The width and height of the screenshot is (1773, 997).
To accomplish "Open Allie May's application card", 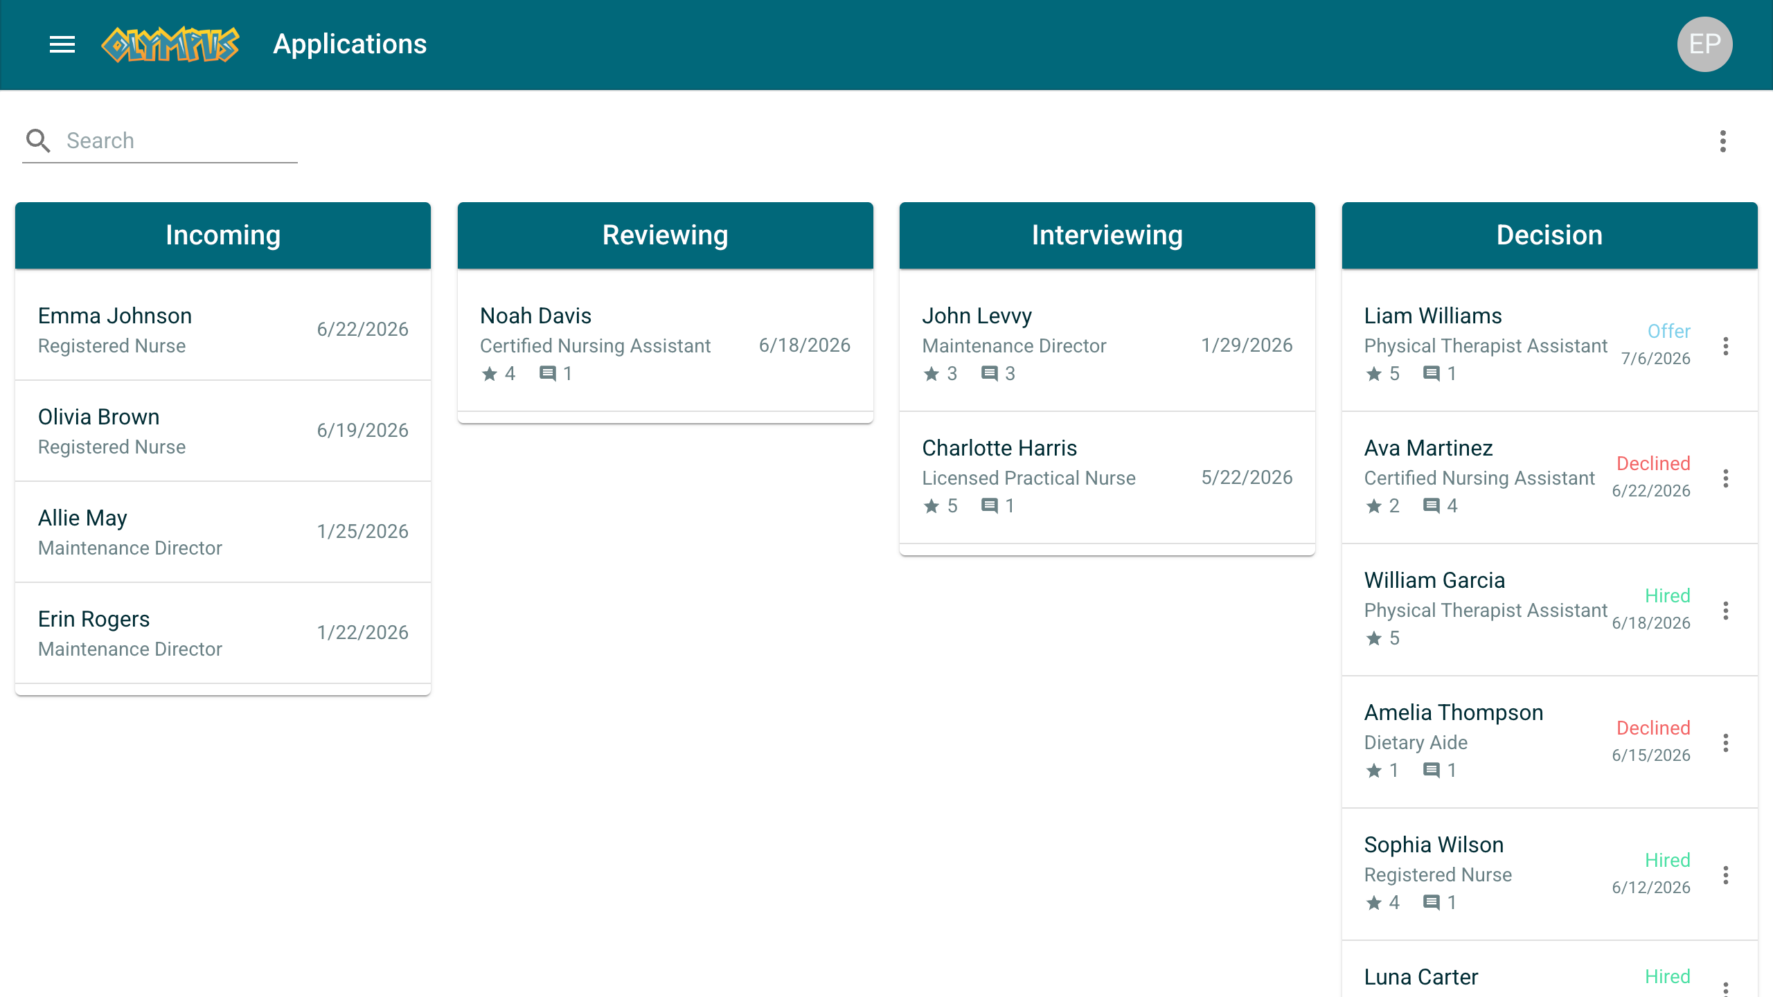I will pos(223,532).
